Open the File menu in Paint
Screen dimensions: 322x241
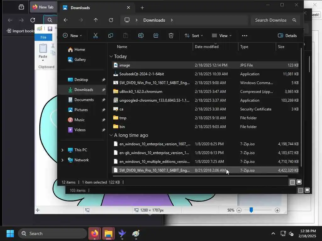point(43,37)
